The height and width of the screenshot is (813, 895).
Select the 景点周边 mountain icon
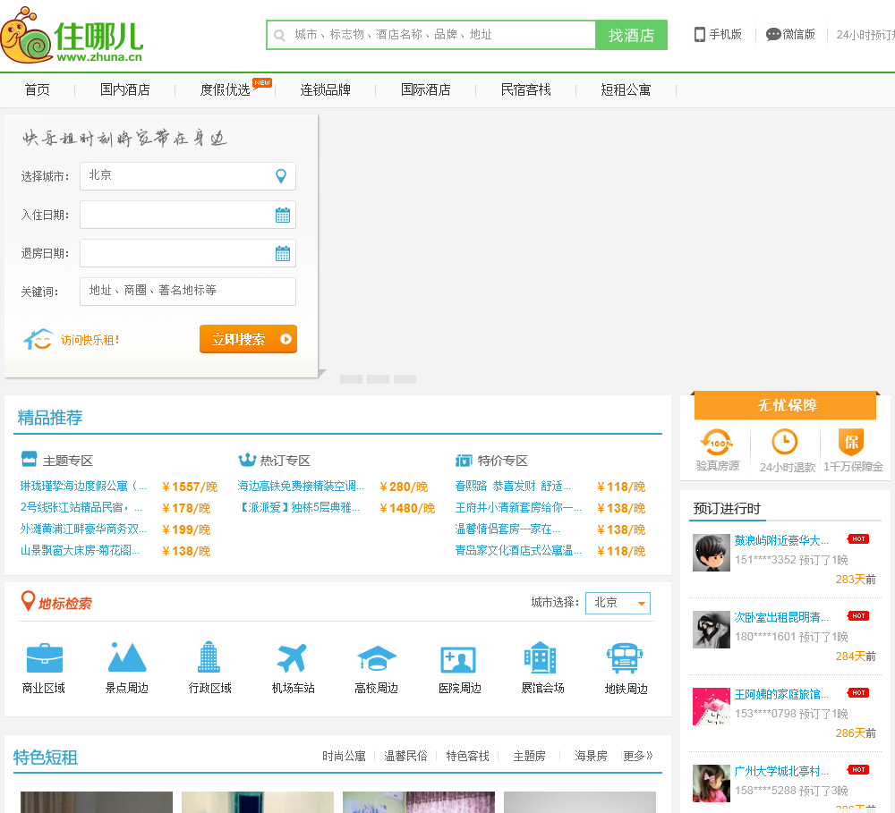tap(127, 656)
